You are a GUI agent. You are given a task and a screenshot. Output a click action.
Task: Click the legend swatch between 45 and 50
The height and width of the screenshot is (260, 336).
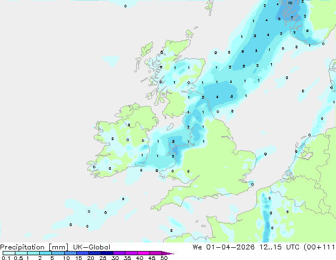pyautogui.click(x=156, y=253)
